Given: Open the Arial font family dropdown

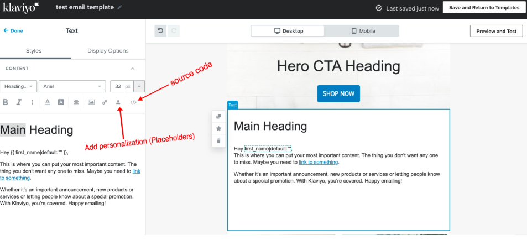Looking at the screenshot, I should [x=71, y=86].
